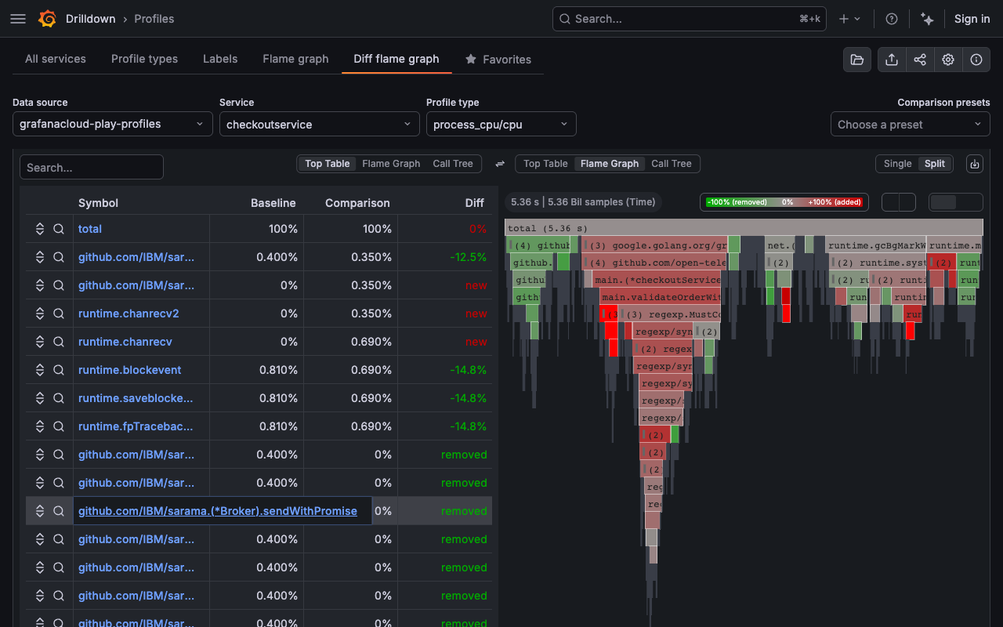
Task: Focus the top bar Search field
Action: (x=690, y=19)
